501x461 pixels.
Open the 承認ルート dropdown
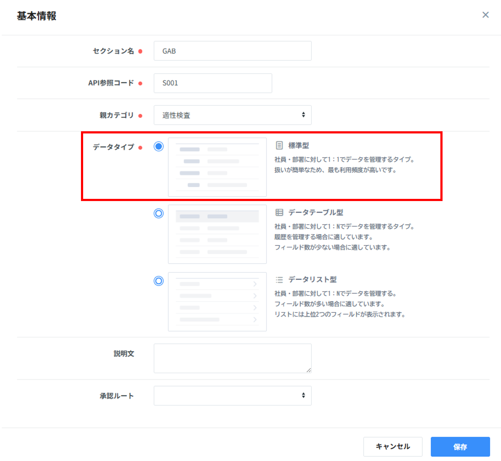point(233,396)
